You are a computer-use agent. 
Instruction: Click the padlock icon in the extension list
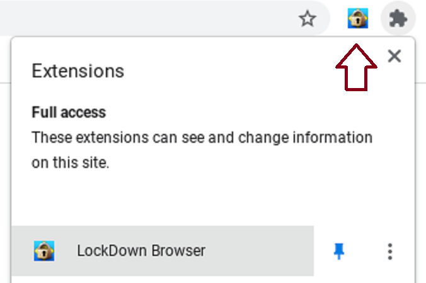(44, 251)
